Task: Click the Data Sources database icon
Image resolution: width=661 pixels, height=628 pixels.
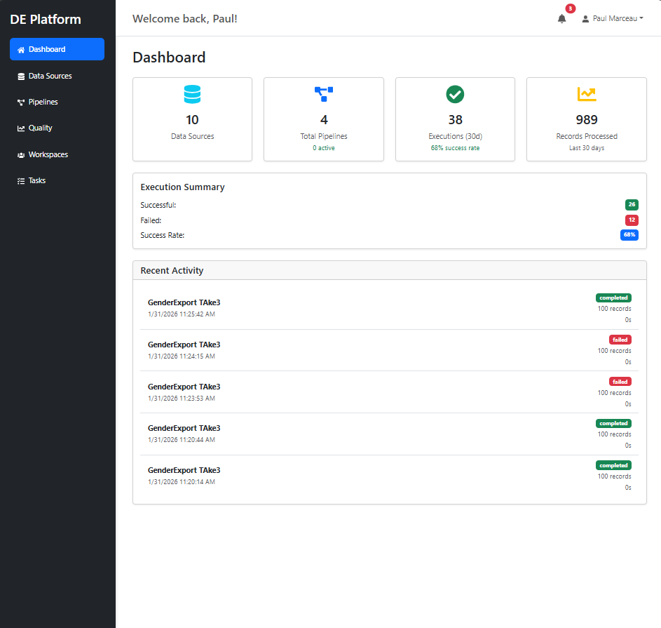Action: (x=21, y=75)
